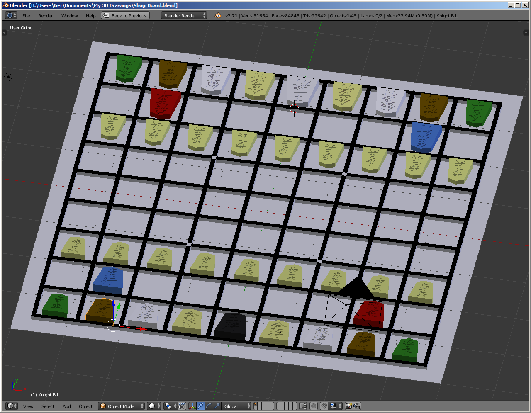The width and height of the screenshot is (531, 413).
Task: Click the green Y-axis manipulator arrow
Action: (119, 306)
